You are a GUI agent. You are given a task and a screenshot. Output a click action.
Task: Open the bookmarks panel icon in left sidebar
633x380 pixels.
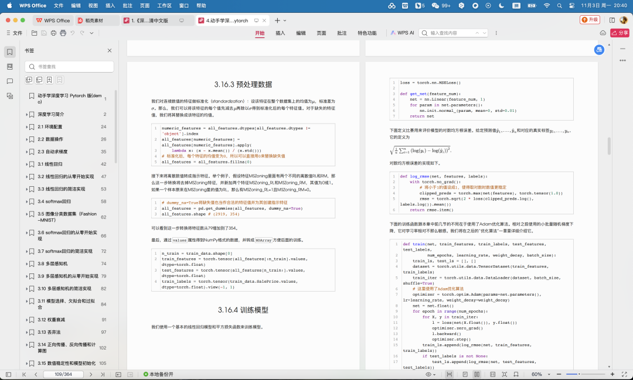[10, 52]
